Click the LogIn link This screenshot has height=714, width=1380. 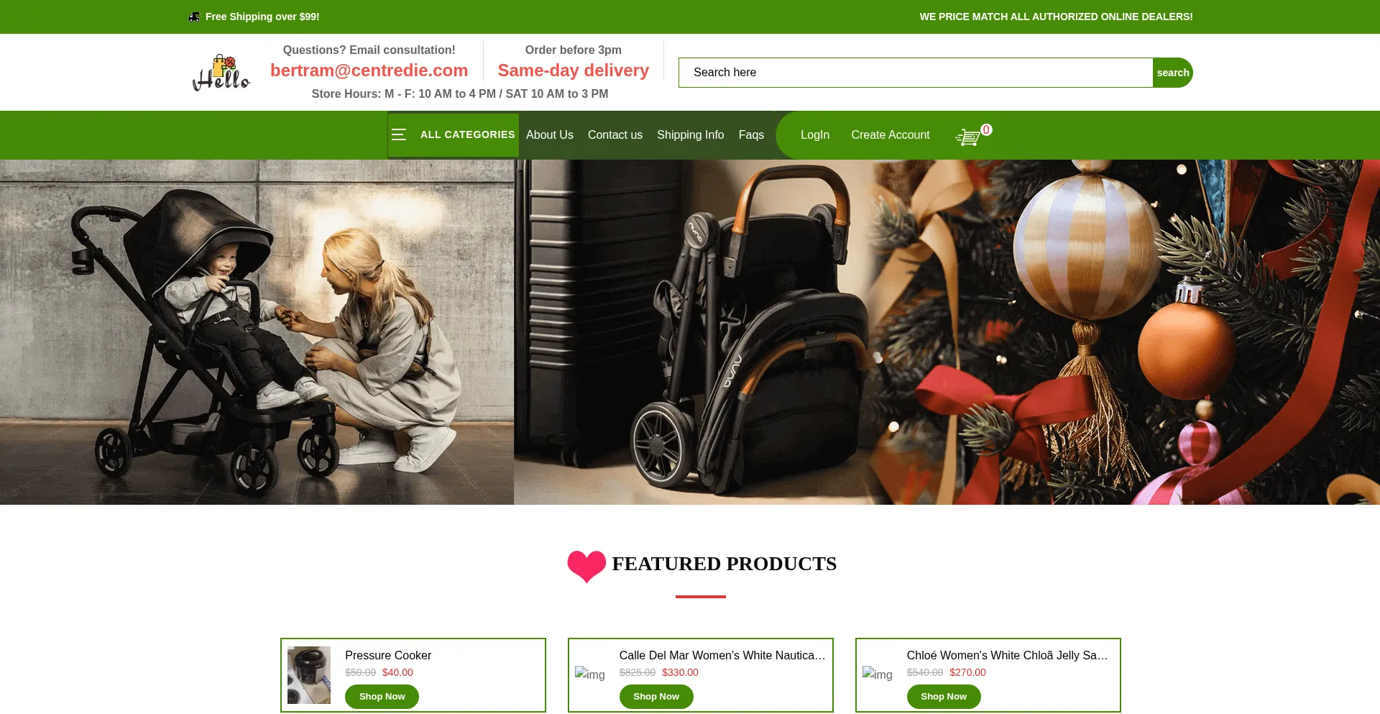click(815, 135)
